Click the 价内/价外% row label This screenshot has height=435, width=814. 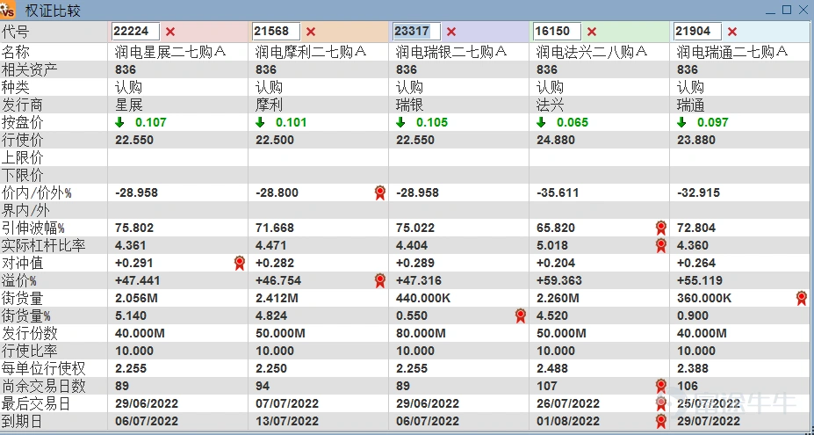point(36,192)
